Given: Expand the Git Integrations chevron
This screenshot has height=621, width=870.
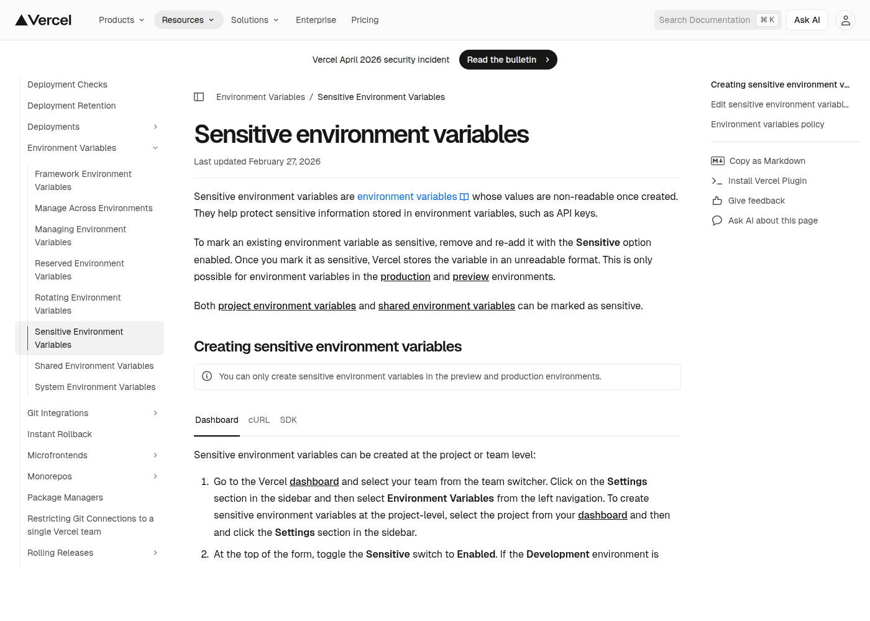Looking at the screenshot, I should pos(155,413).
